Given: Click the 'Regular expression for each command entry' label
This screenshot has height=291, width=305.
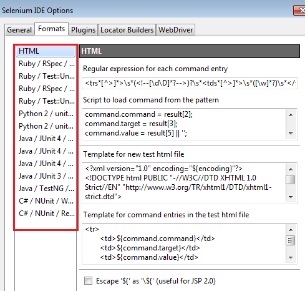Looking at the screenshot, I should coord(155,69).
